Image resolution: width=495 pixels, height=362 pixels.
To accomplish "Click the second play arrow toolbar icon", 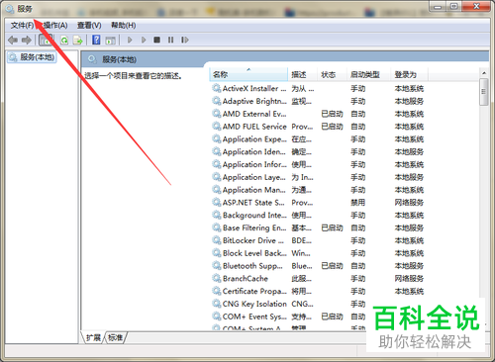I will [144, 40].
